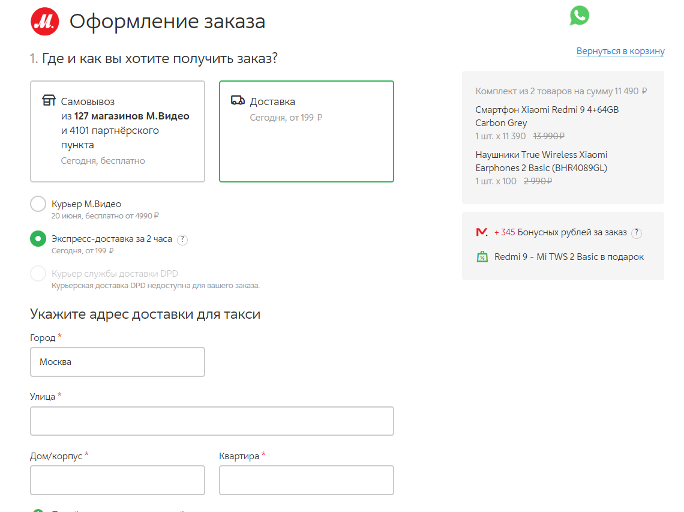Switch to the Самовывоз option card

[x=117, y=131]
